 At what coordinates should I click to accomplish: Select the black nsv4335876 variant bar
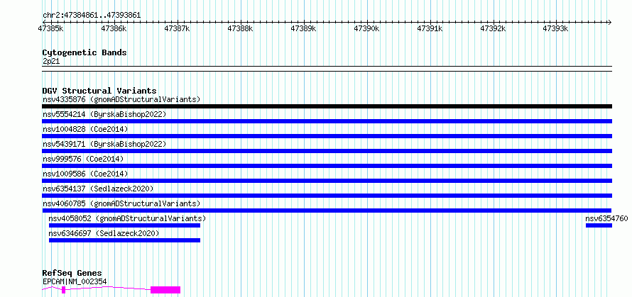point(327,106)
